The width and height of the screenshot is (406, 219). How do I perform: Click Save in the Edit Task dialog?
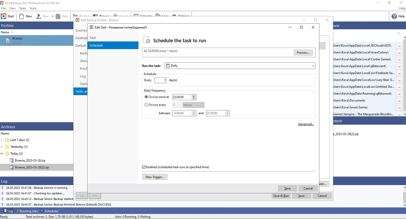[x=287, y=188]
